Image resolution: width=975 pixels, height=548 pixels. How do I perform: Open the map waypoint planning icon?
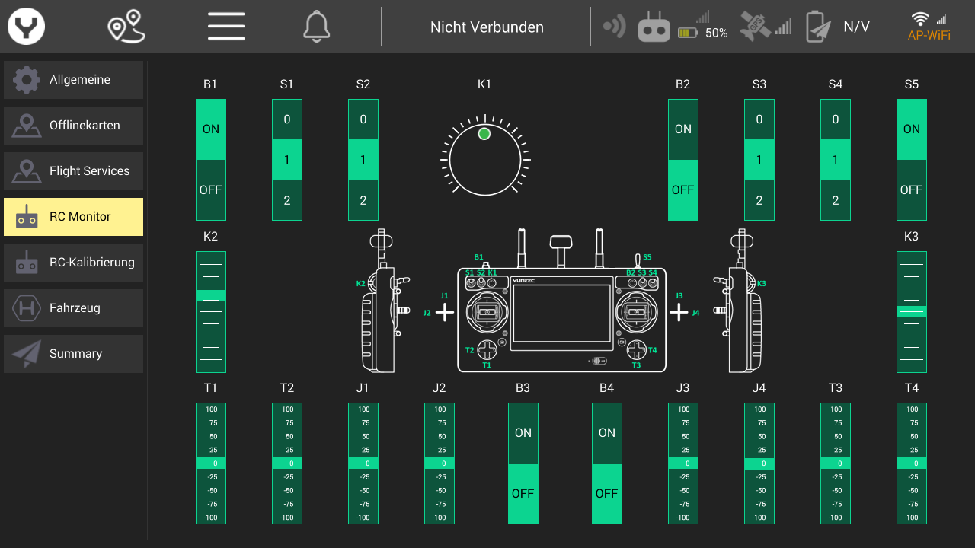click(126, 27)
